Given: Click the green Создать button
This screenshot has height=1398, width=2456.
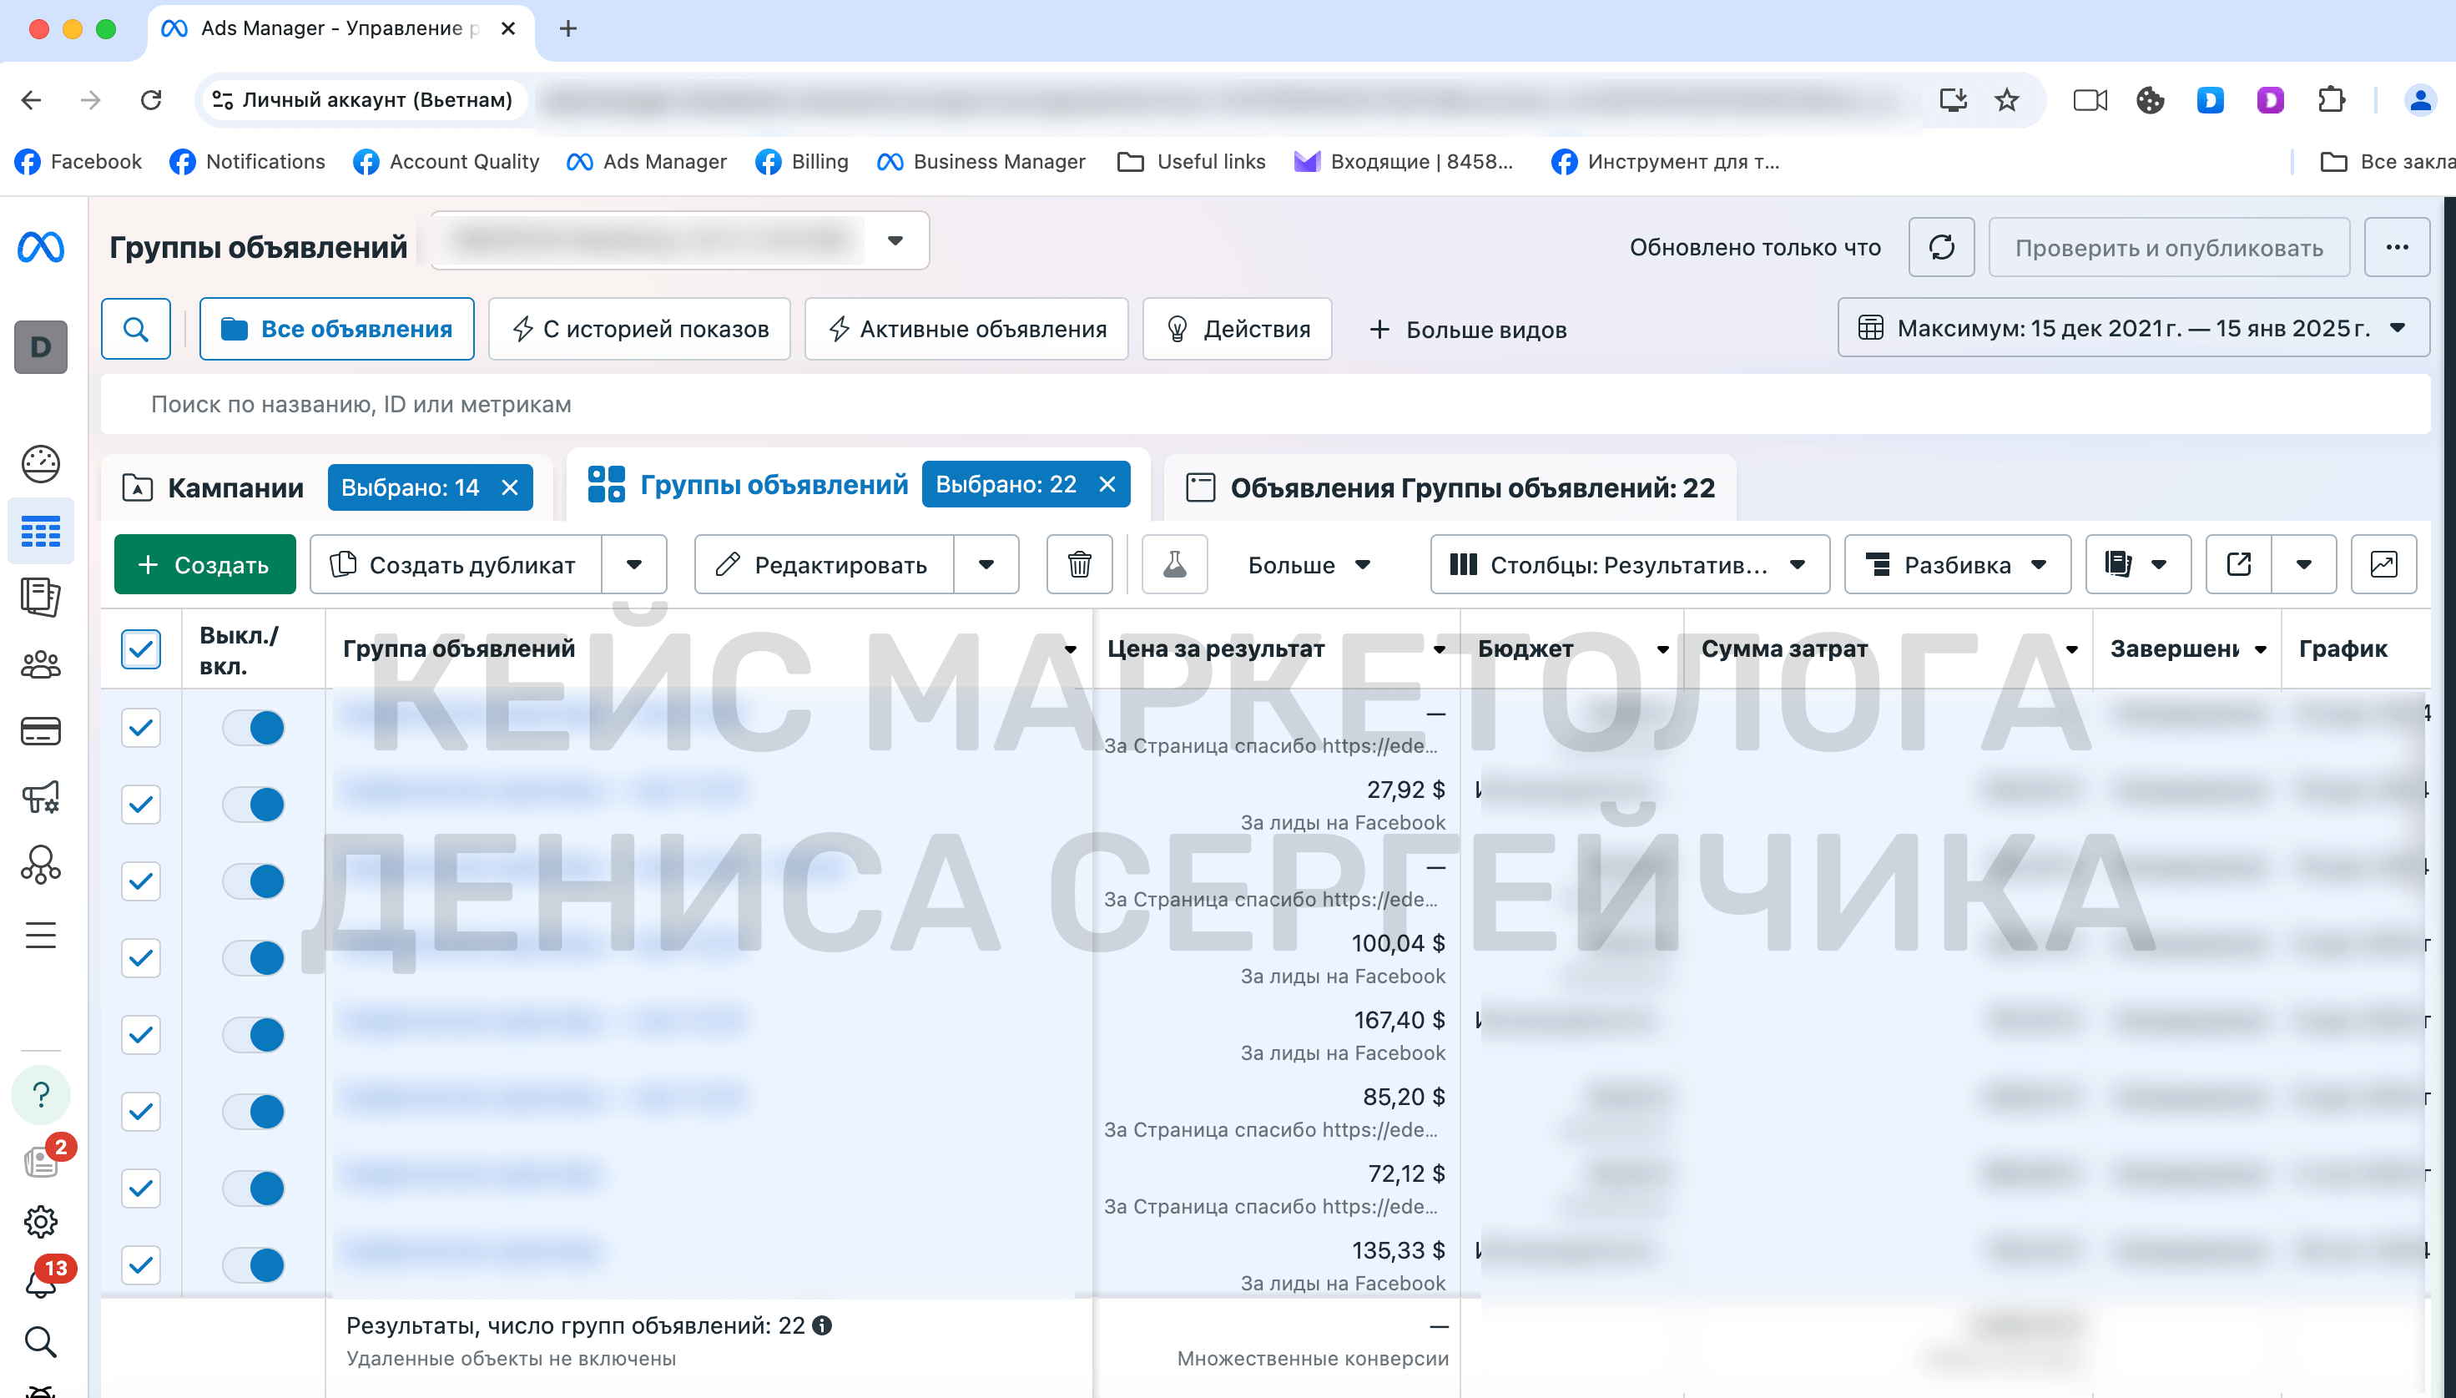Looking at the screenshot, I should pos(204,564).
